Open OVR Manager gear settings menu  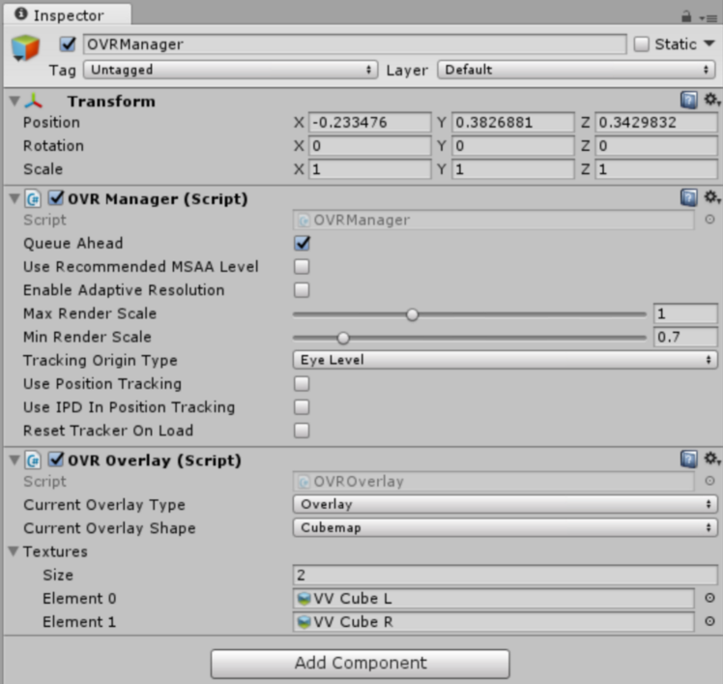coord(712,197)
